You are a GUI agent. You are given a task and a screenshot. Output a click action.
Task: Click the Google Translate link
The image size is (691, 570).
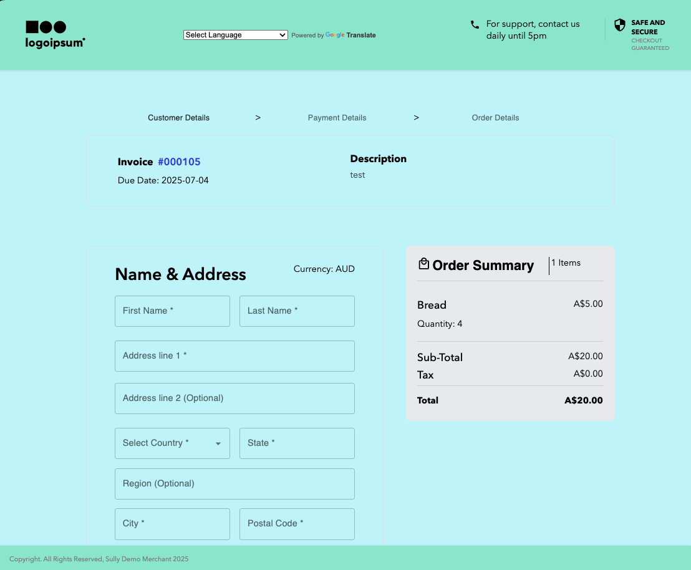(350, 36)
